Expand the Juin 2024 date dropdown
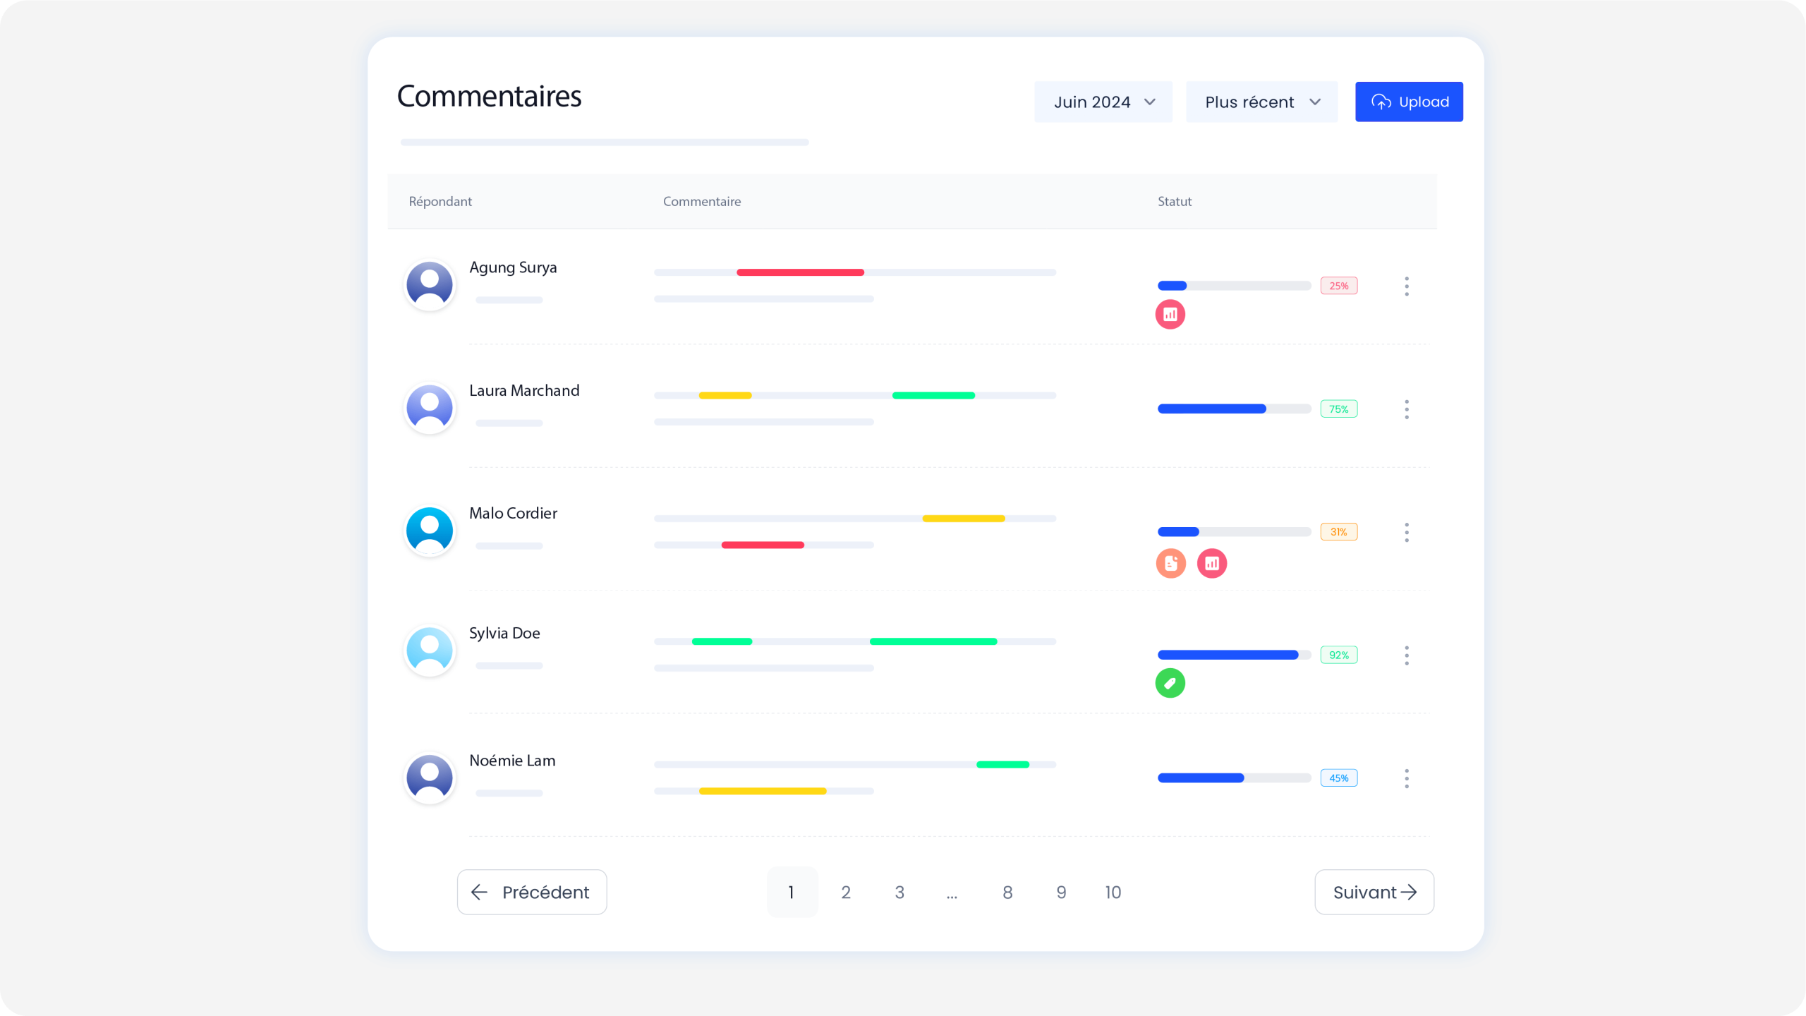The height and width of the screenshot is (1016, 1806). [x=1103, y=102]
